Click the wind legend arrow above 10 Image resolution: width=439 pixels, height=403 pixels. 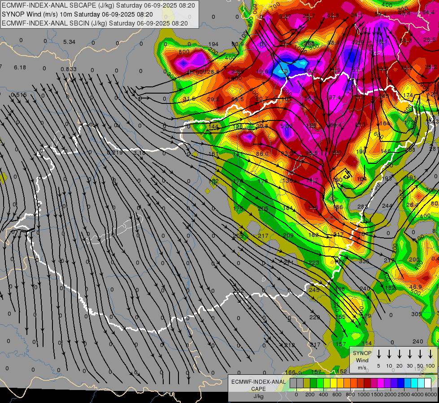coord(389,354)
